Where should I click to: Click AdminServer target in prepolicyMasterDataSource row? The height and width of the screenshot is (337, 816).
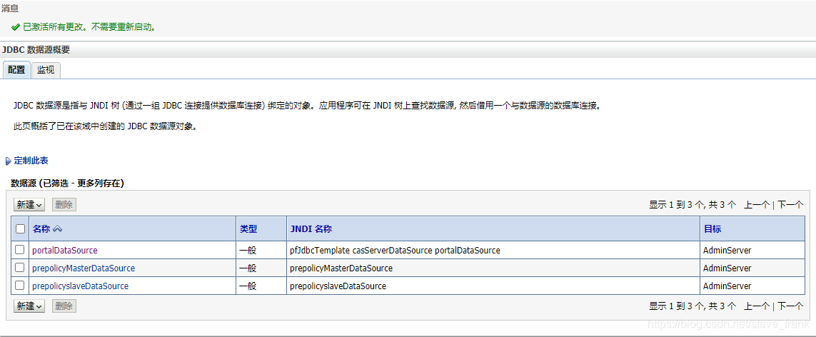point(727,268)
